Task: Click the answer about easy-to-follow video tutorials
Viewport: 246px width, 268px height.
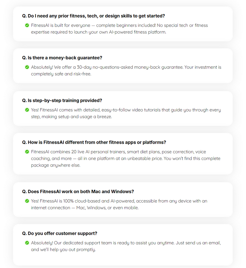Action: coord(126,113)
